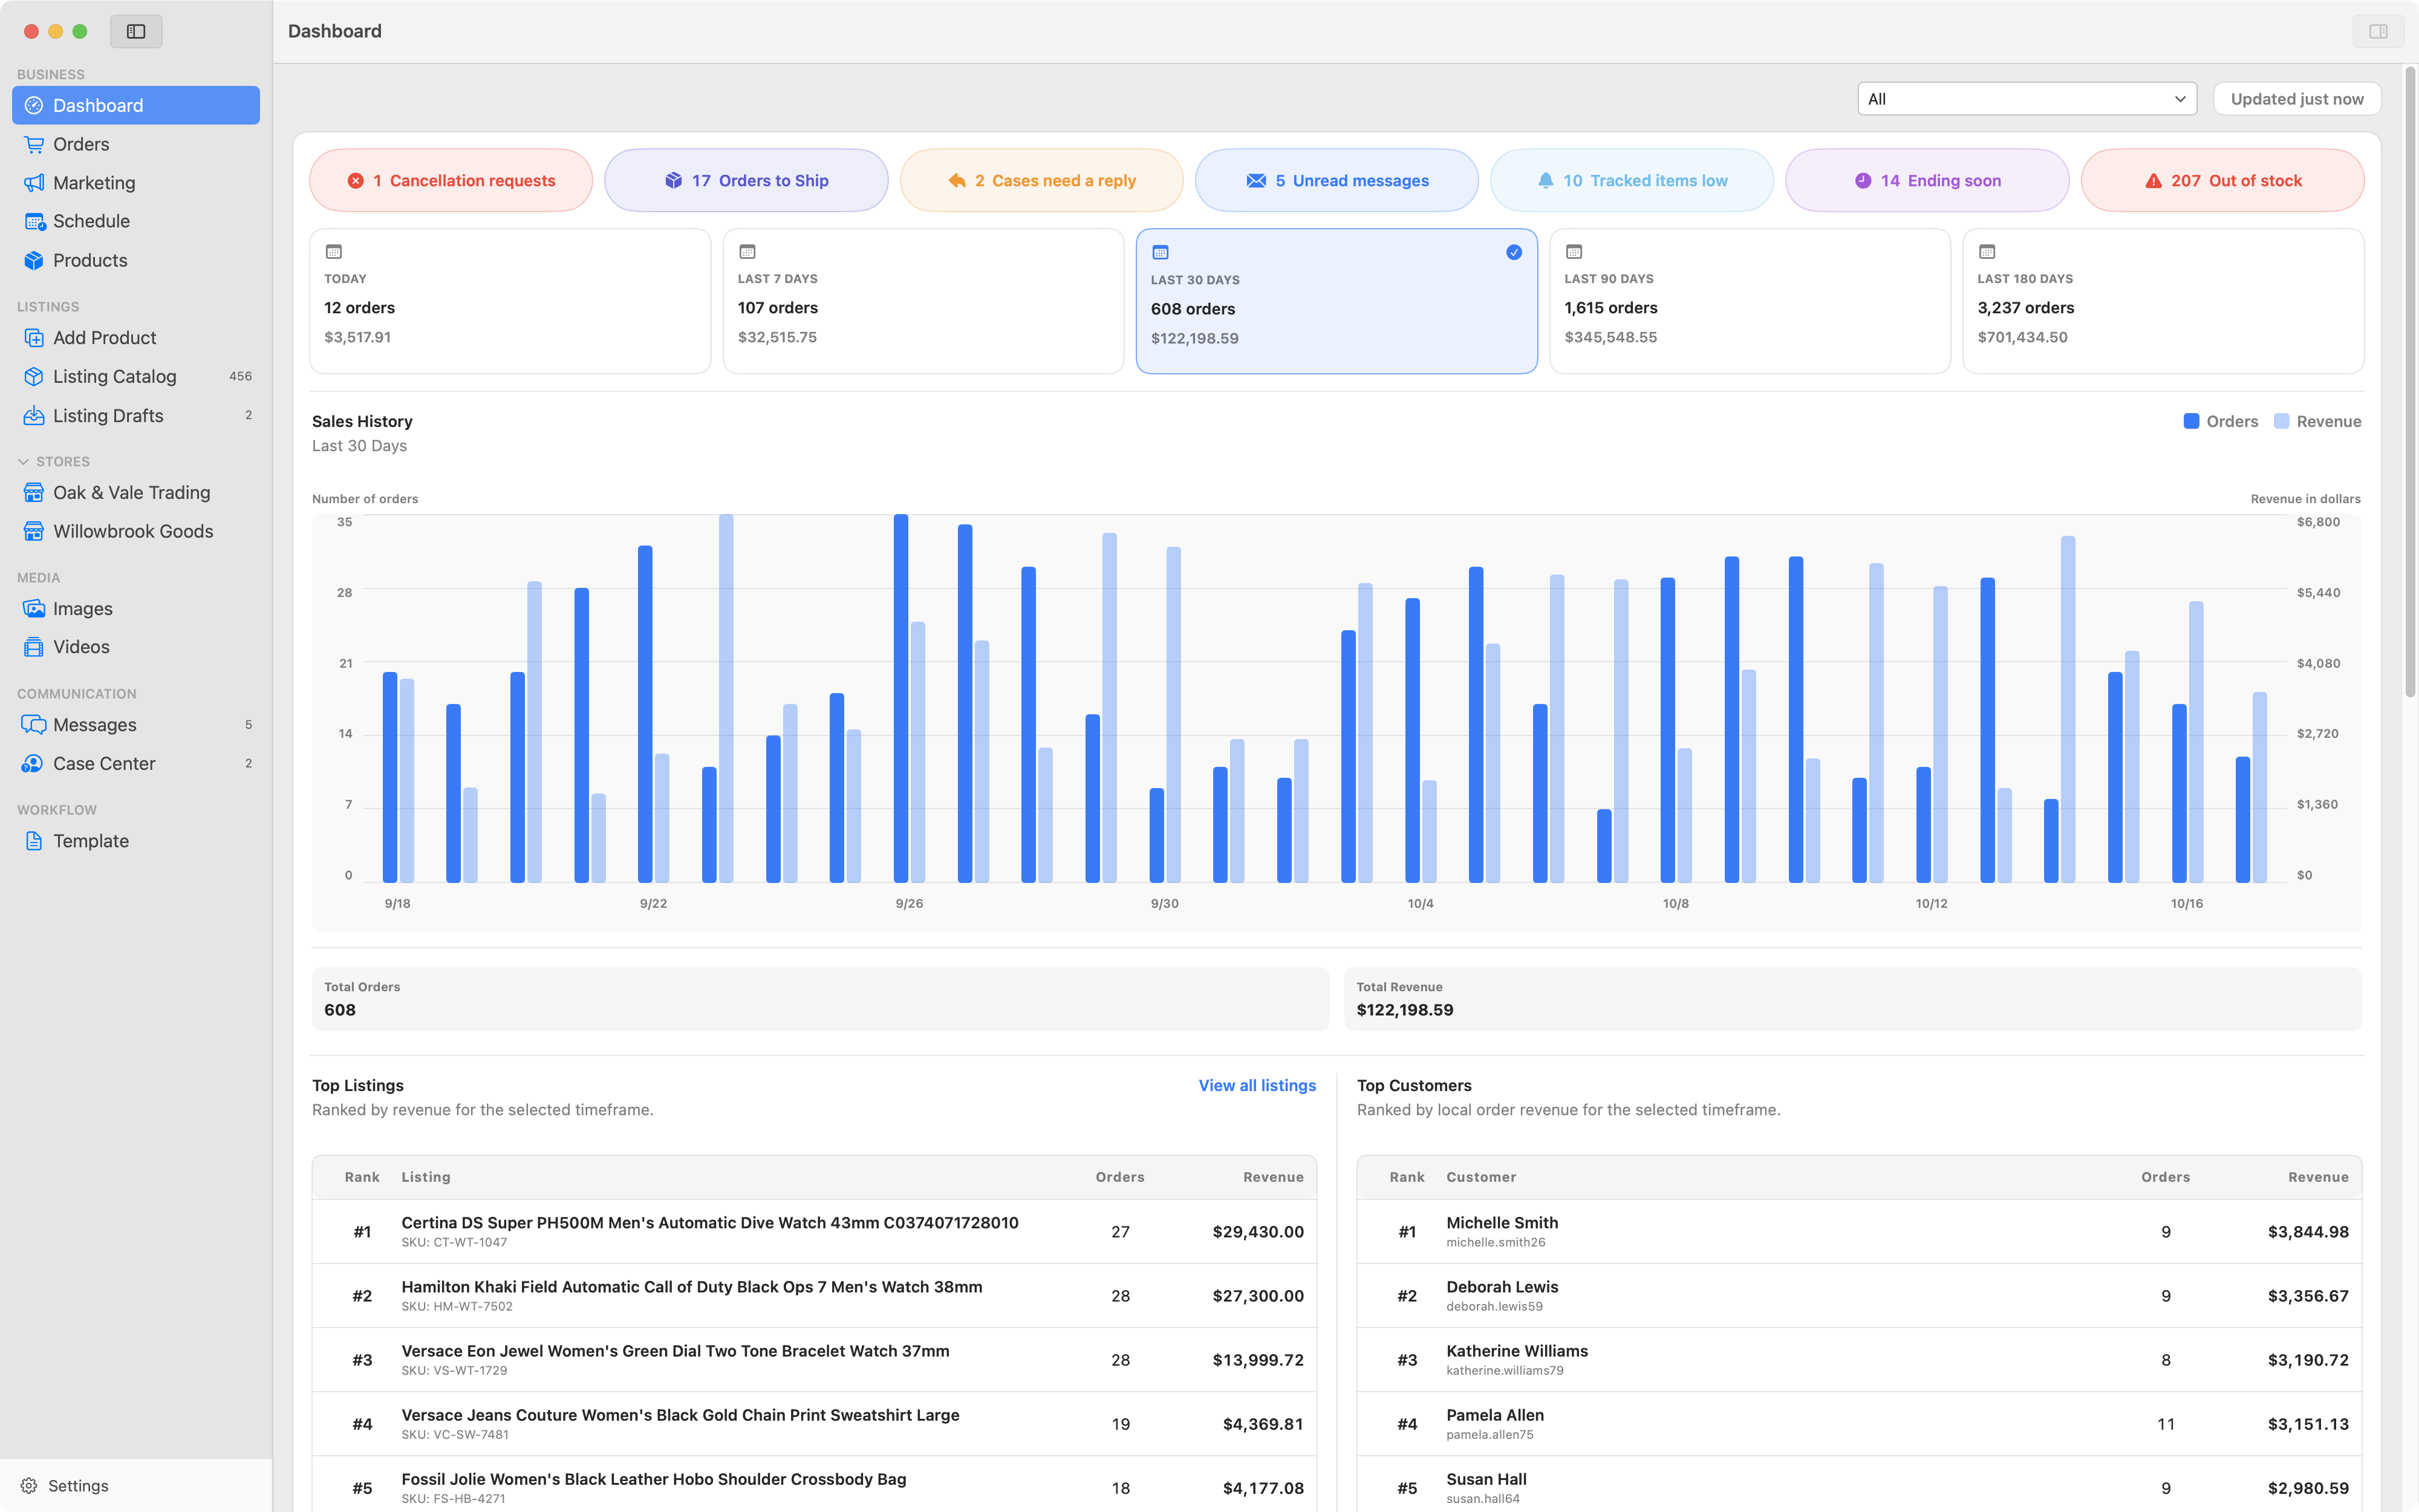Click 14 Ending soon pill
Image resolution: width=2419 pixels, height=1512 pixels.
(x=1927, y=180)
